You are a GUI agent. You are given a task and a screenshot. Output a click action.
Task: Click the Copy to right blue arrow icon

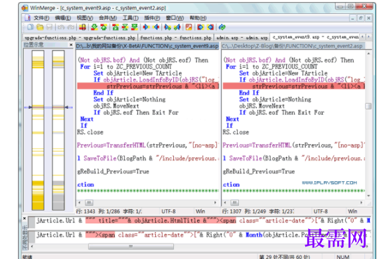tap(146, 27)
